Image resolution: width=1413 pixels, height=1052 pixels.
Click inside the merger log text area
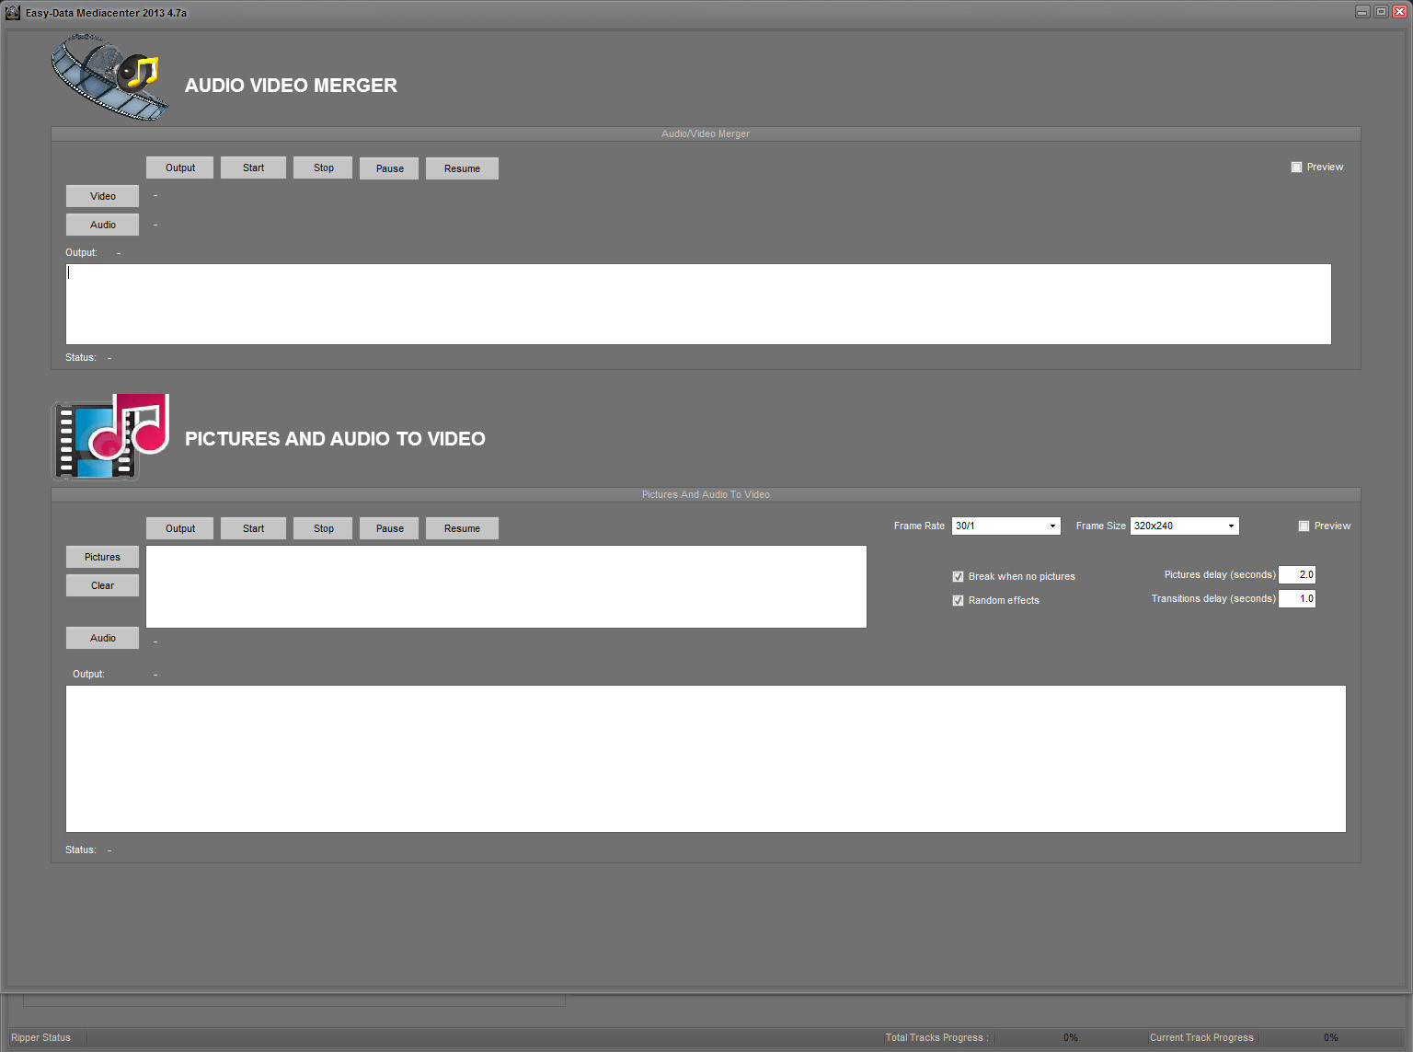[698, 305]
